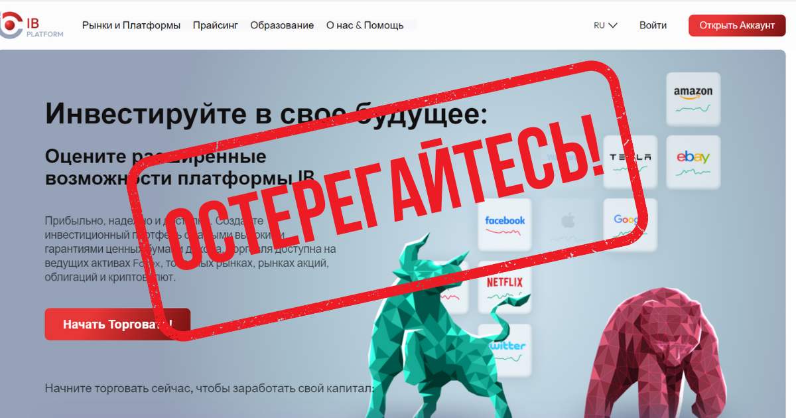Click the Открыть Аккаунт button

point(737,26)
